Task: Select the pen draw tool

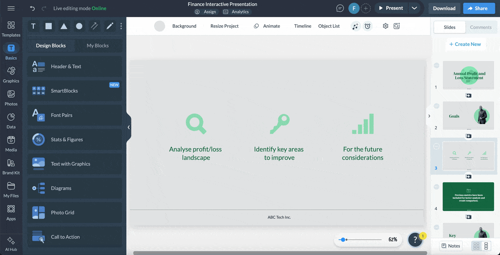Action: 110,26
